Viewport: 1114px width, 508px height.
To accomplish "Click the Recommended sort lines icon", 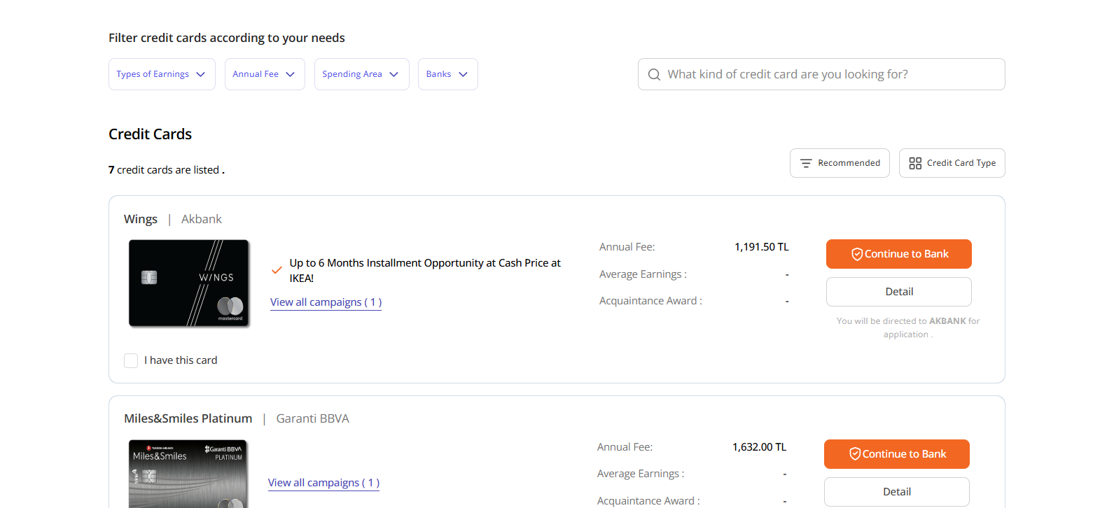I will [x=806, y=163].
